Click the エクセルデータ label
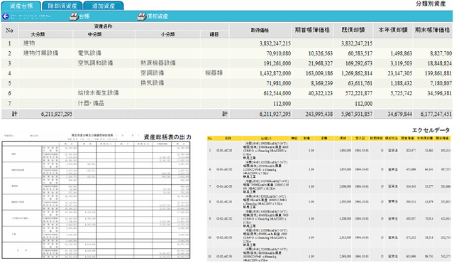This screenshot has width=454, height=263. [431, 130]
